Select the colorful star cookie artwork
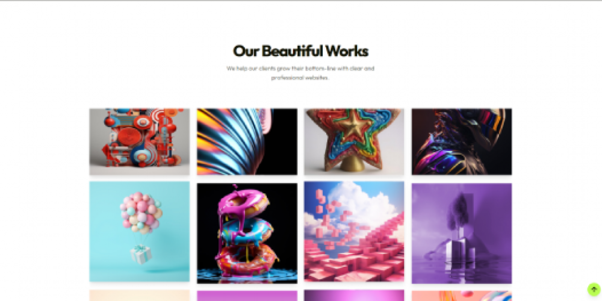The image size is (602, 301). coord(354,141)
